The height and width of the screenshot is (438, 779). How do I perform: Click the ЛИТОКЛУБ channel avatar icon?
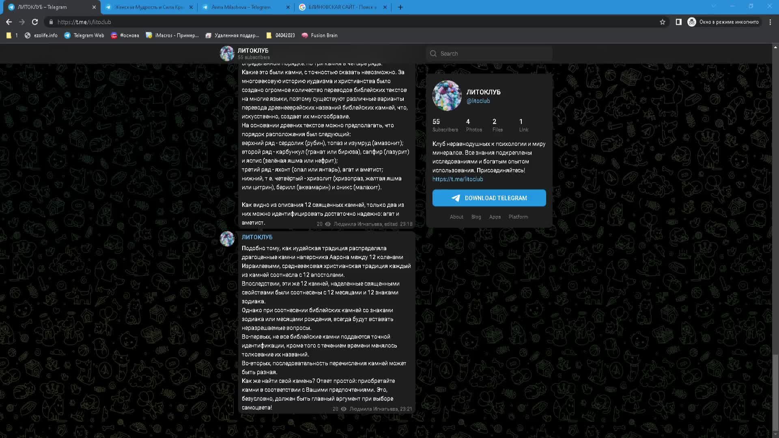(x=227, y=54)
